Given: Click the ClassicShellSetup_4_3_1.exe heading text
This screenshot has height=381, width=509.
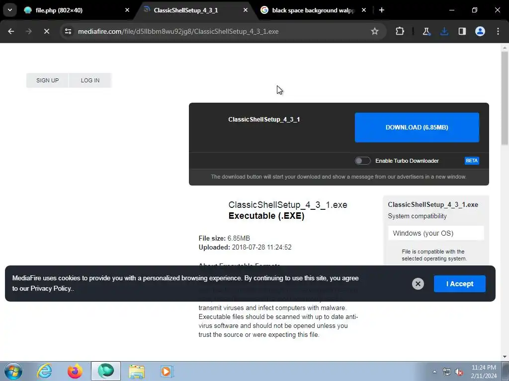Looking at the screenshot, I should (288, 205).
